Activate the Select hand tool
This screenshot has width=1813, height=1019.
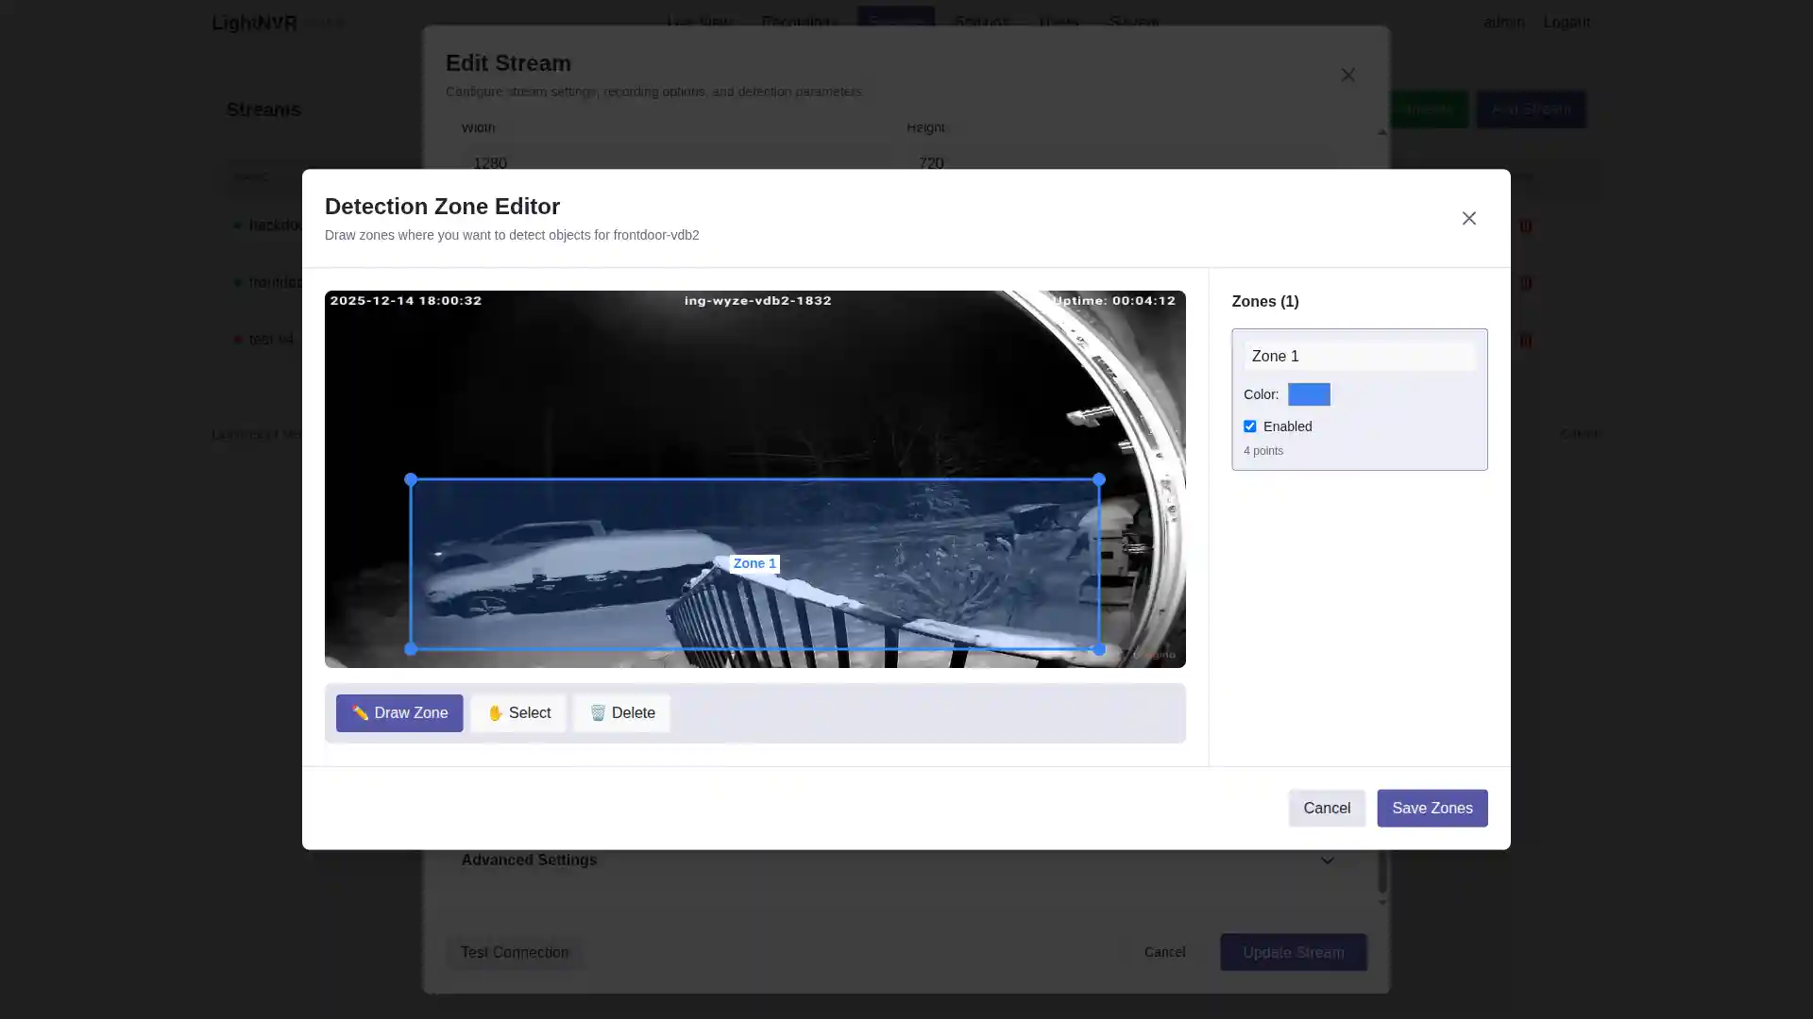pyautogui.click(x=517, y=712)
